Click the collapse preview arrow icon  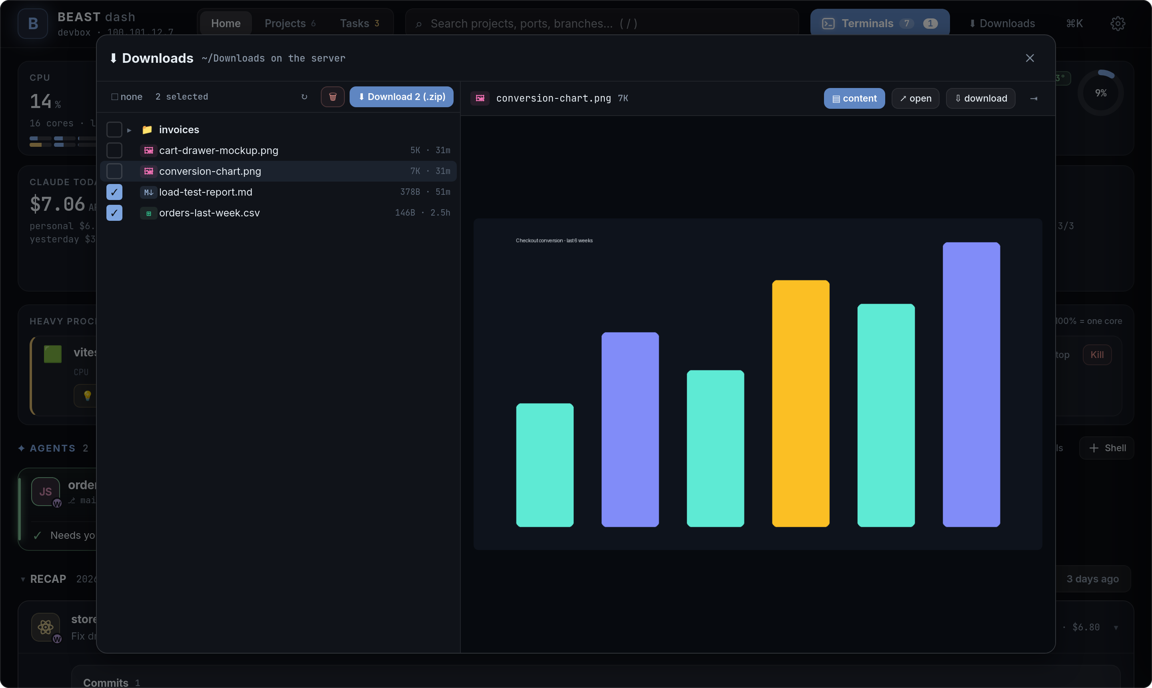click(1033, 98)
